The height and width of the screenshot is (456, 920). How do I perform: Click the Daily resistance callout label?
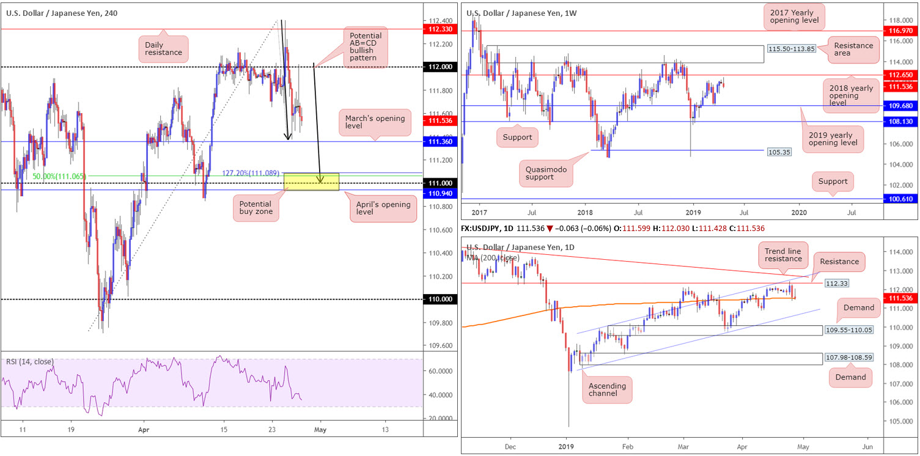tap(163, 48)
